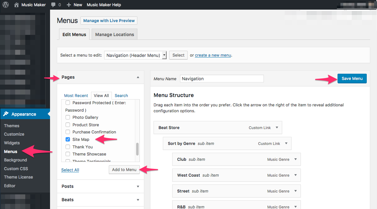This screenshot has height=209, width=377.
Task: Click the create a new menu link
Action: [x=213, y=55]
